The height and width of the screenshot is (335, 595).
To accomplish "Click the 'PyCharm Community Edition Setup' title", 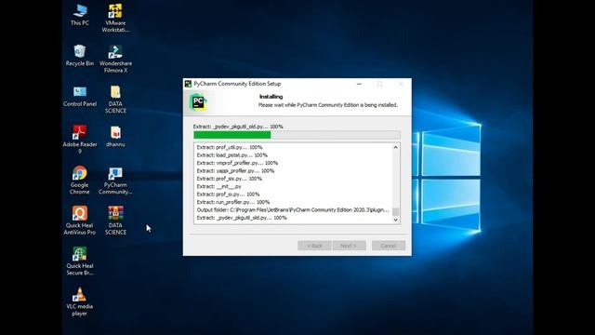I will 237,84.
